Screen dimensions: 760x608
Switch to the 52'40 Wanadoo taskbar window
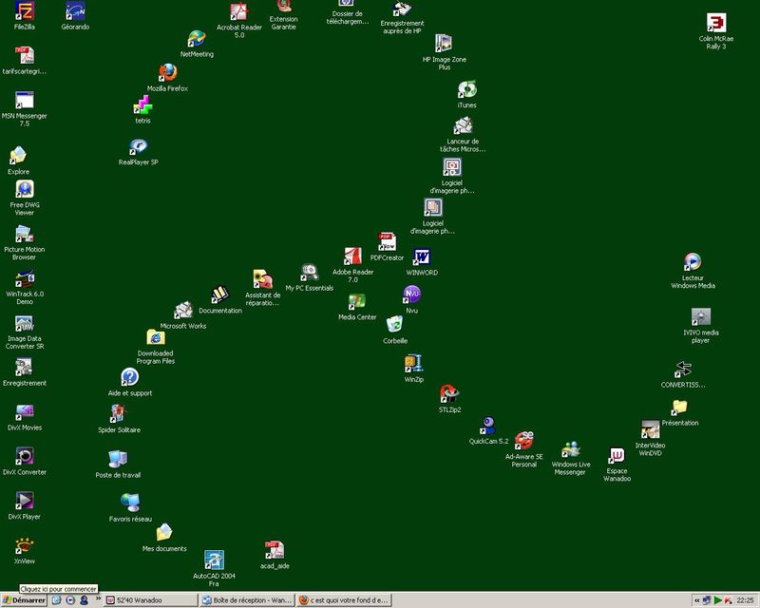pyautogui.click(x=151, y=600)
